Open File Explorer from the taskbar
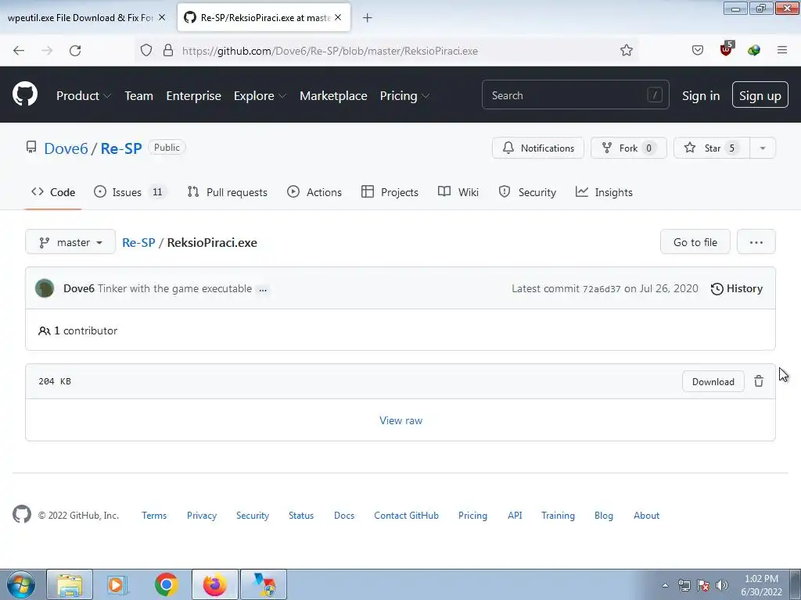Screen dimensions: 801x600 click(70, 584)
